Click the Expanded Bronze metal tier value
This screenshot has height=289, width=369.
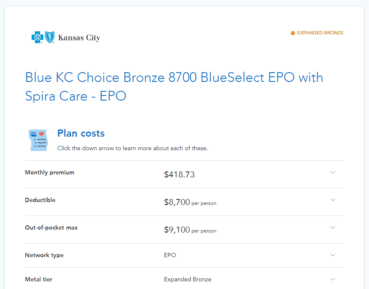[x=187, y=279]
